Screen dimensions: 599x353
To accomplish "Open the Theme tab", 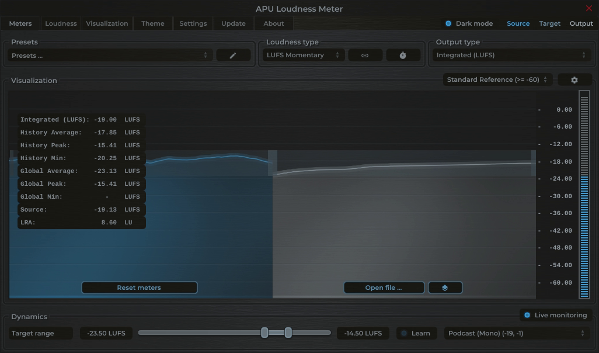I will pos(152,23).
